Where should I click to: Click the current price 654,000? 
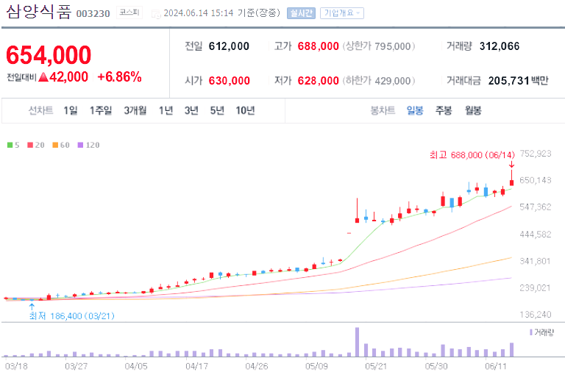point(49,54)
